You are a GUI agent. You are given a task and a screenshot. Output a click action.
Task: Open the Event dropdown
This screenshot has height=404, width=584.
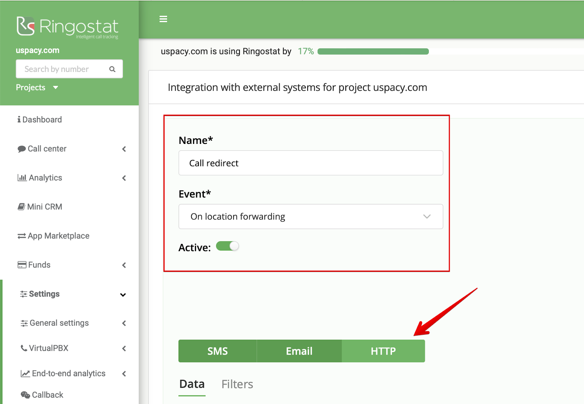click(311, 217)
